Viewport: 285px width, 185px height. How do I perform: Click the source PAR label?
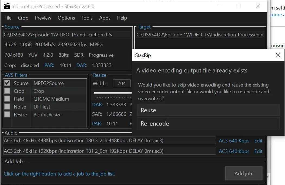click(x=49, y=65)
